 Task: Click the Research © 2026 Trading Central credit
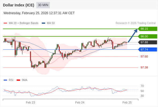tap(136, 23)
